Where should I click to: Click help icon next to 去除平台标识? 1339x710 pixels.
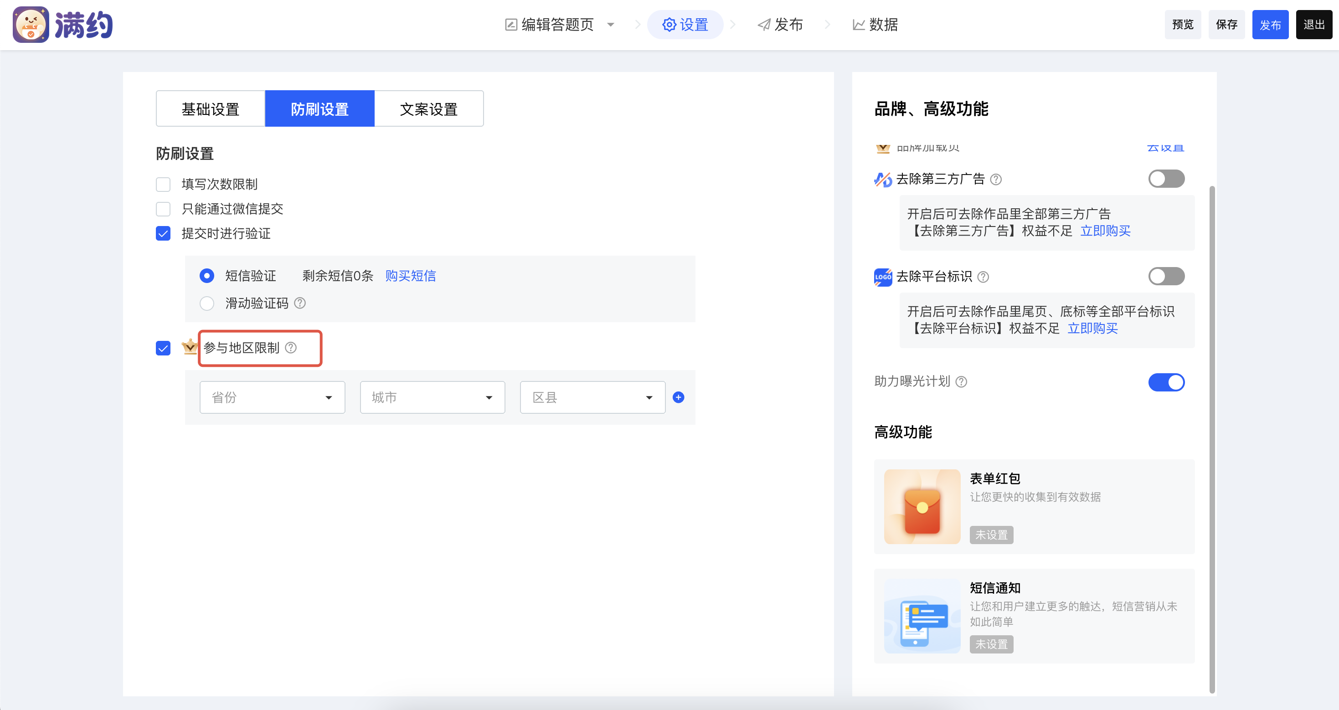(x=983, y=277)
